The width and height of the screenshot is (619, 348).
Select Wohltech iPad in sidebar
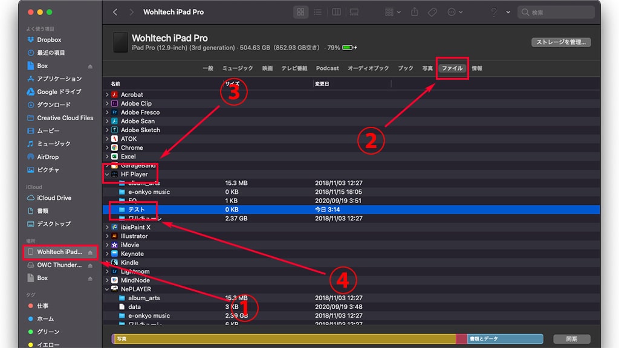tap(59, 252)
